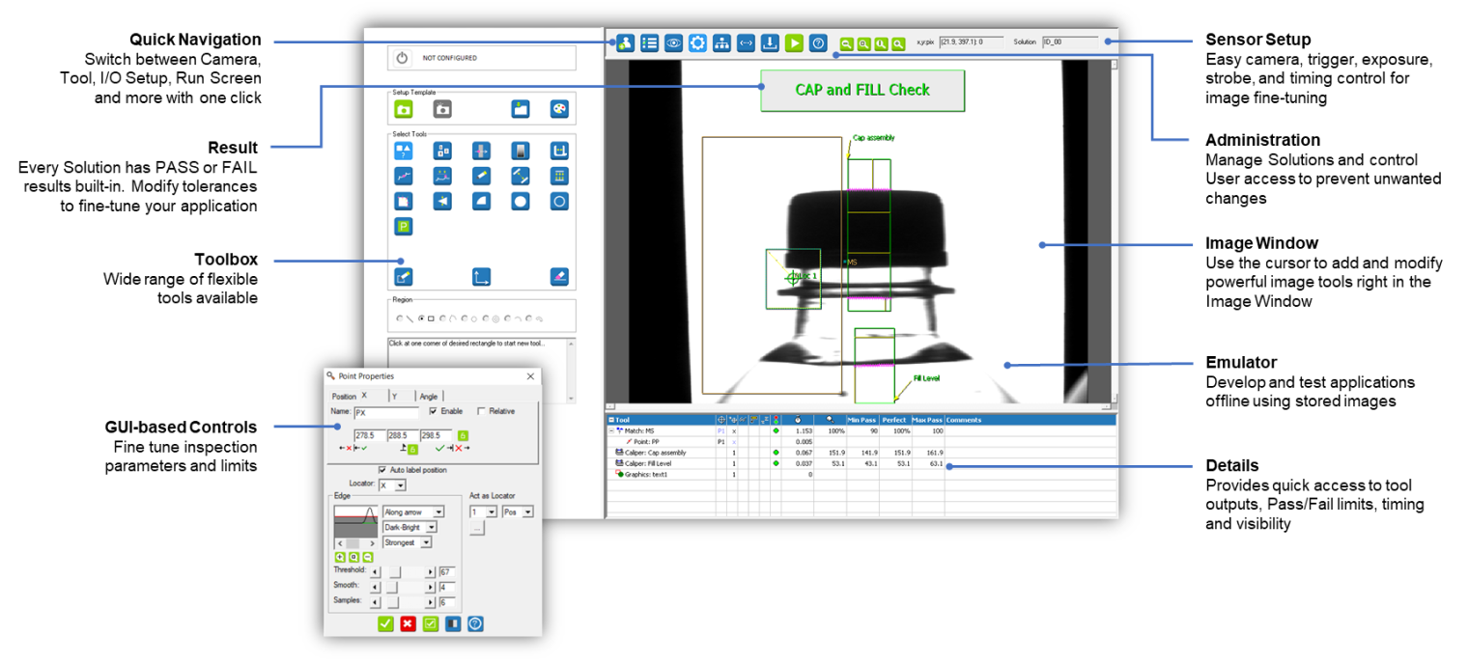Start run mode with the green play icon
Screen dimensions: 1469x664
tap(794, 42)
